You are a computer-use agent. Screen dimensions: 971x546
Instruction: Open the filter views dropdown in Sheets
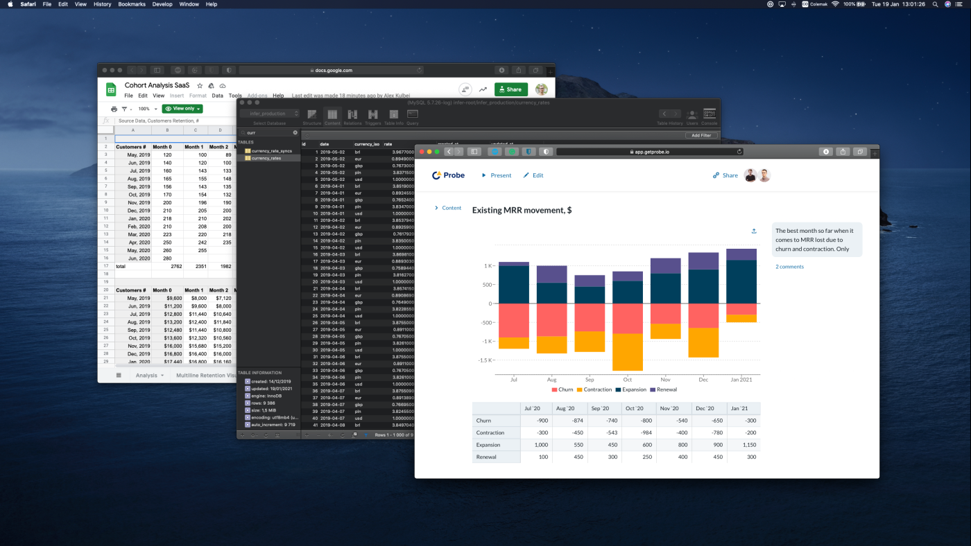(126, 109)
